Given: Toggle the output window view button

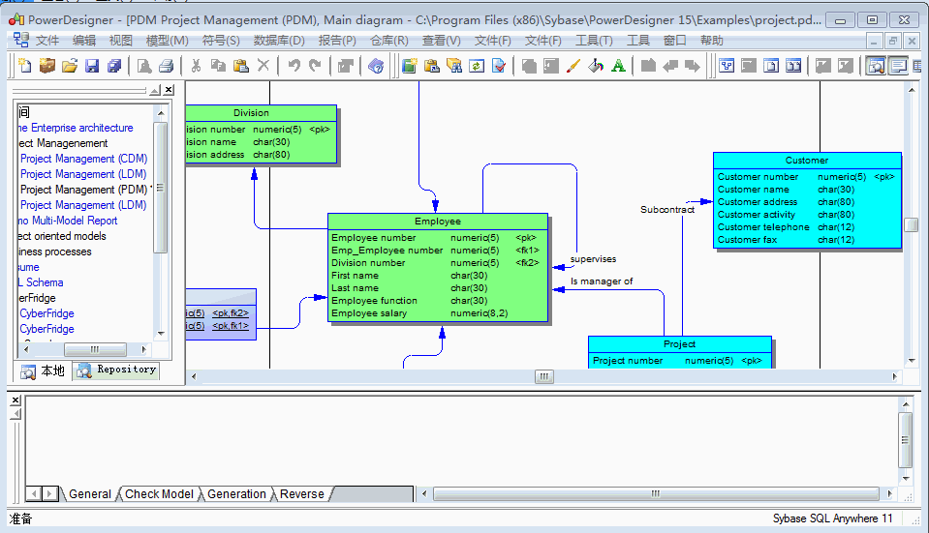Looking at the screenshot, I should tap(898, 66).
